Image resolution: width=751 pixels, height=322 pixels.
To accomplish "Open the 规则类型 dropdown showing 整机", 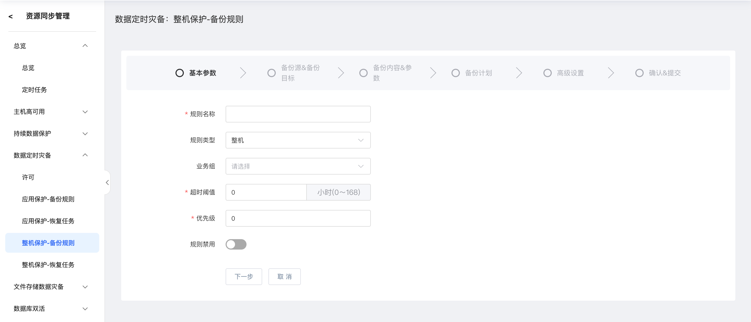I will click(x=298, y=140).
